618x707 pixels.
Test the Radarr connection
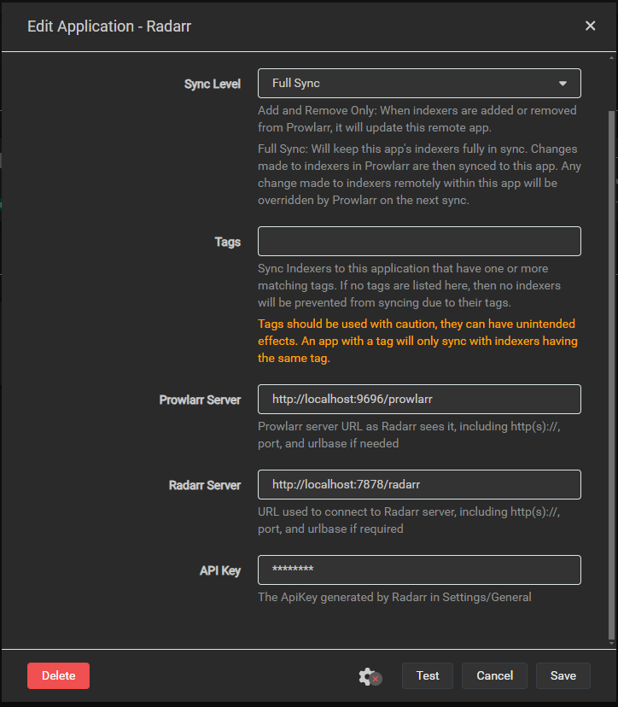tap(427, 675)
